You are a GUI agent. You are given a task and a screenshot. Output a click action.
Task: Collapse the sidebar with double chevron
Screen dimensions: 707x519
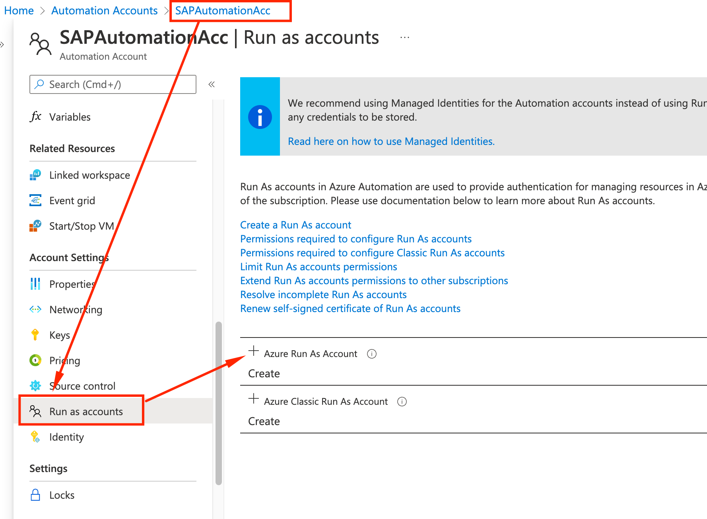point(212,84)
